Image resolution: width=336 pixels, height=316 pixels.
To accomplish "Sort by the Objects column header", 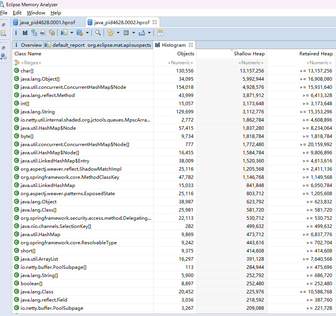I will pyautogui.click(x=175, y=54).
